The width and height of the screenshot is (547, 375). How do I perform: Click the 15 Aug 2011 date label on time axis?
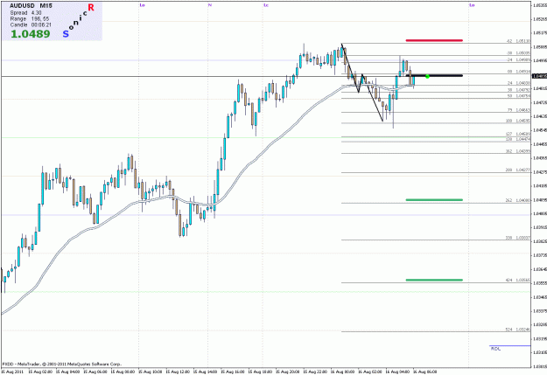[12, 372]
